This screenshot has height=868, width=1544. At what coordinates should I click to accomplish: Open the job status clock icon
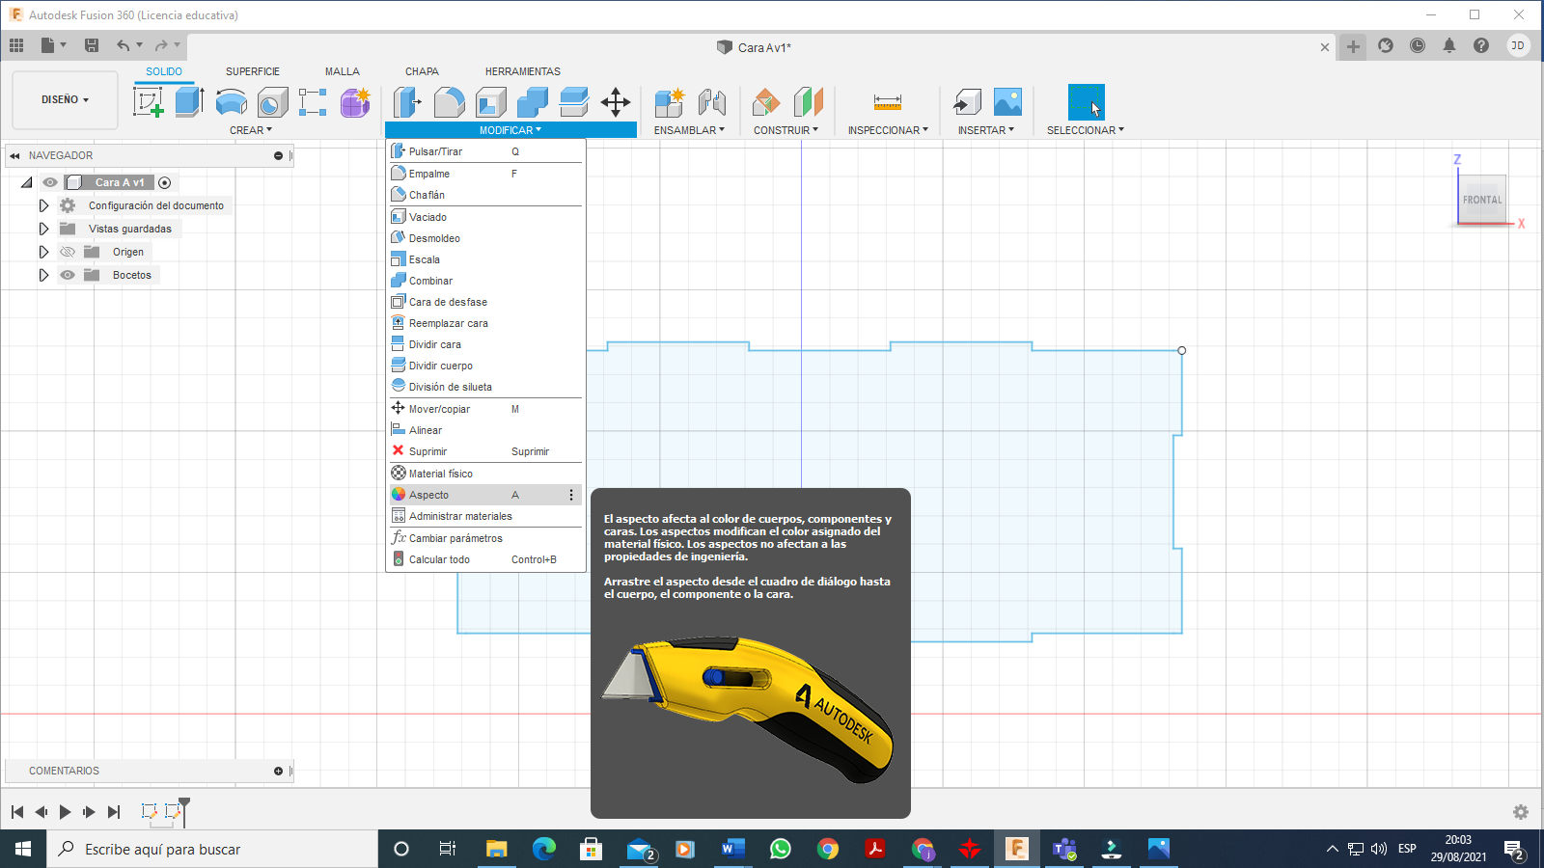[x=1418, y=45]
